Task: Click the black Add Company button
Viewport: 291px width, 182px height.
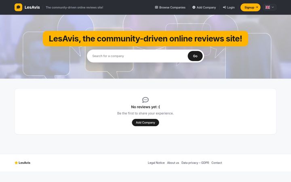Action: 145,123
